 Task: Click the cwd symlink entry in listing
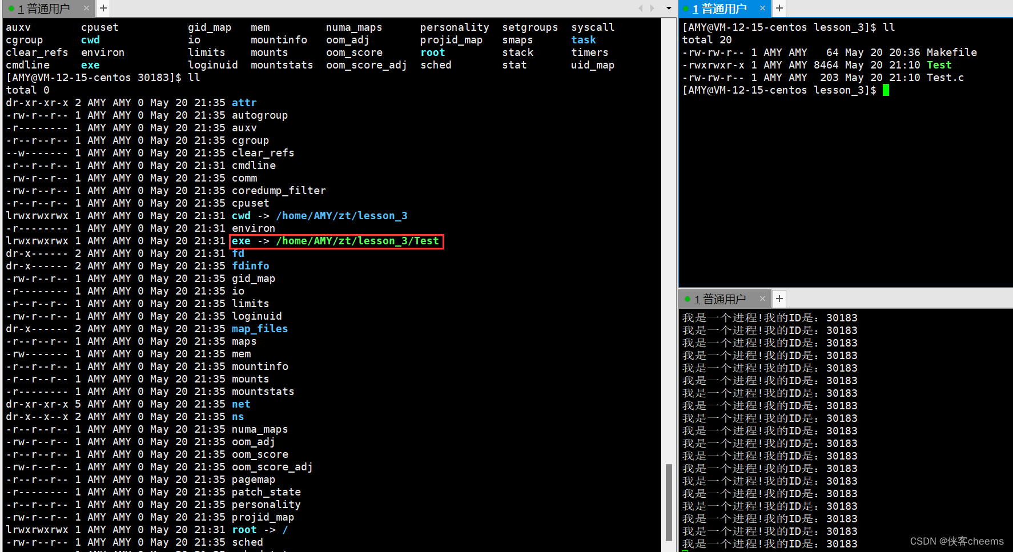[x=241, y=216]
